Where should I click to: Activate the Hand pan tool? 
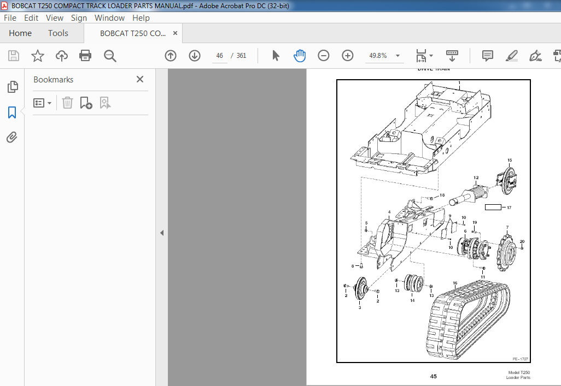300,56
